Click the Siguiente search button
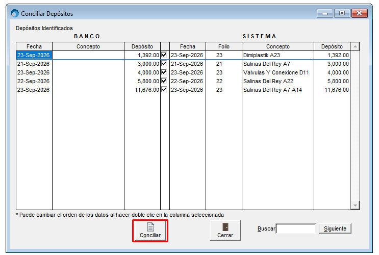Image resolution: width=379 pixels, height=255 pixels. coord(335,228)
